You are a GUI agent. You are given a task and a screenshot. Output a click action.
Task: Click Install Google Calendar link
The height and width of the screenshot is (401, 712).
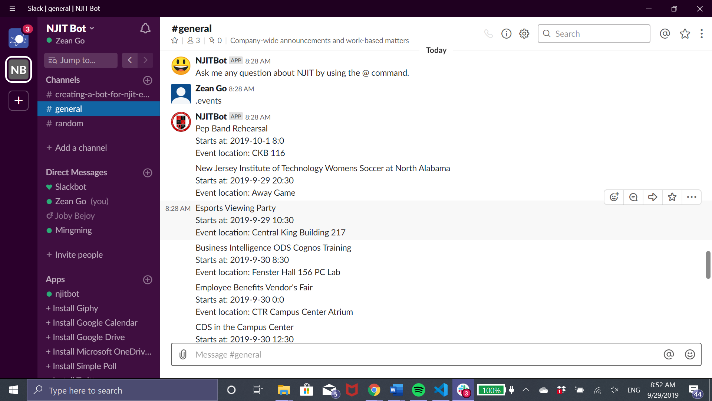coord(95,323)
